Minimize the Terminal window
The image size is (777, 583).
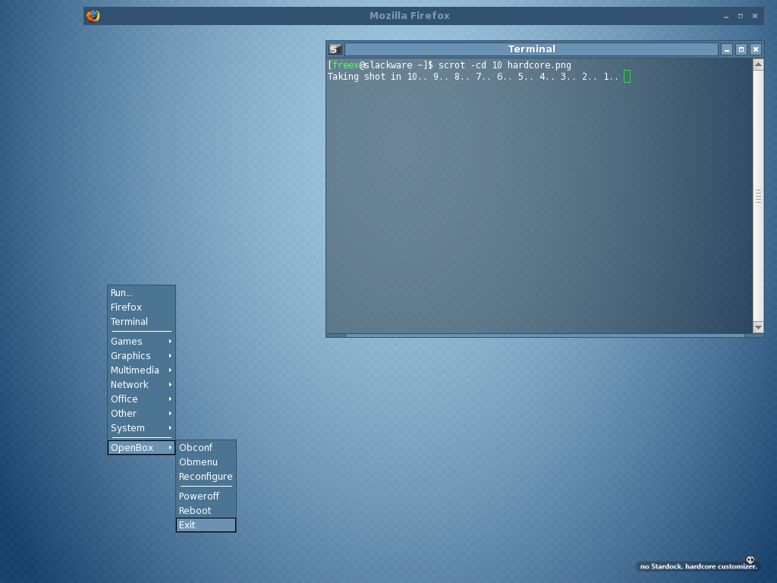click(x=727, y=49)
